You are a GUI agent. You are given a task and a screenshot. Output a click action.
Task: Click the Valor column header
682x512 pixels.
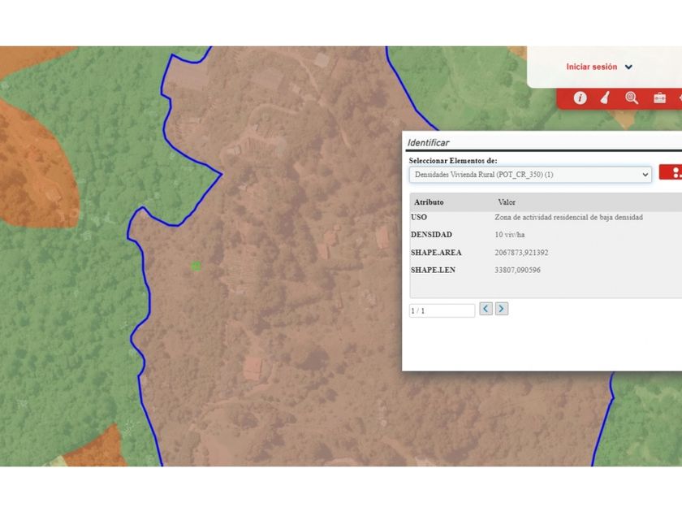(x=507, y=202)
